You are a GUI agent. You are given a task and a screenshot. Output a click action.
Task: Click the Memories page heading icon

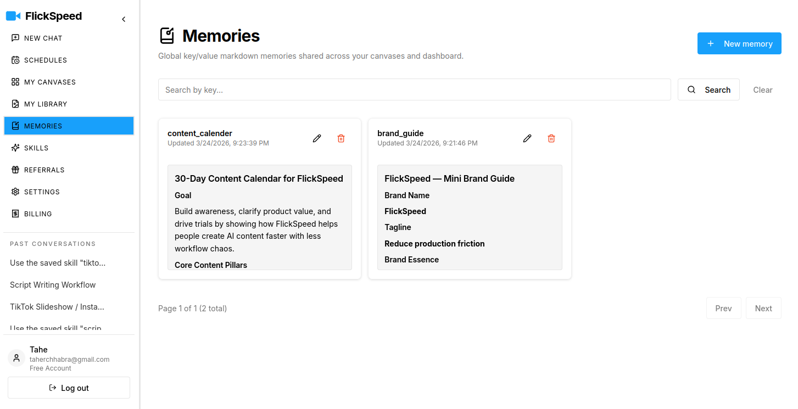point(167,36)
